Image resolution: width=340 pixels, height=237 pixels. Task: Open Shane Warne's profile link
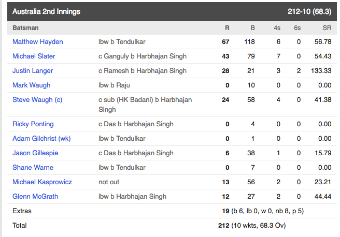(x=33, y=168)
